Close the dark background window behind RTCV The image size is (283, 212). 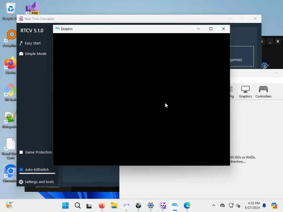click(278, 41)
